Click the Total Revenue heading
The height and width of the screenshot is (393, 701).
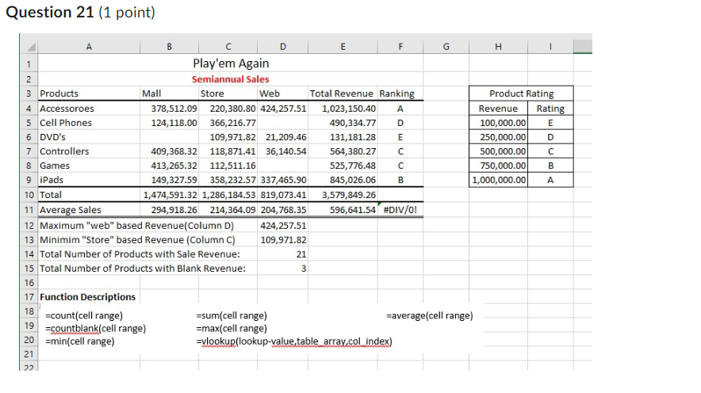pyautogui.click(x=342, y=93)
